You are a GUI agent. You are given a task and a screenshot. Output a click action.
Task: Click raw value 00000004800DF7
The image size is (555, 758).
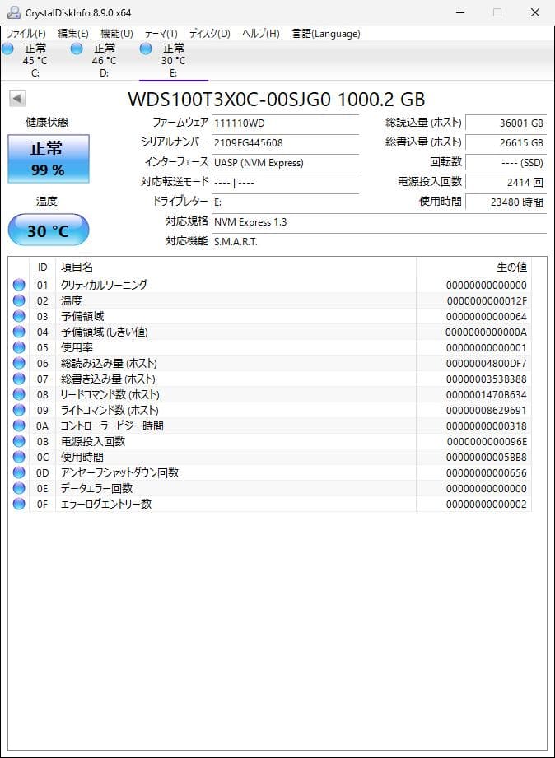tap(487, 364)
